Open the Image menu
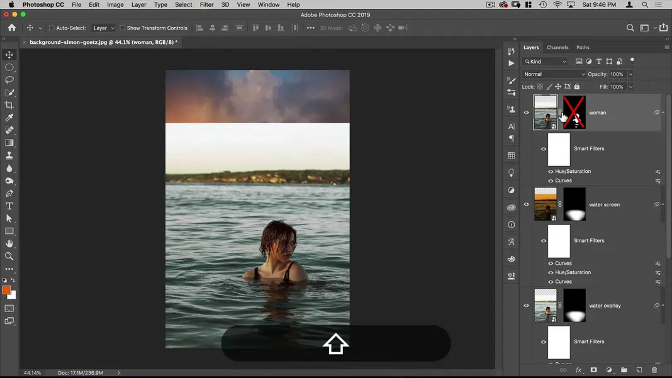The width and height of the screenshot is (672, 378). coord(115,4)
